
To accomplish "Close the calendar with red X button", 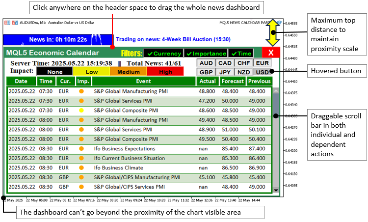I will point(271,53).
